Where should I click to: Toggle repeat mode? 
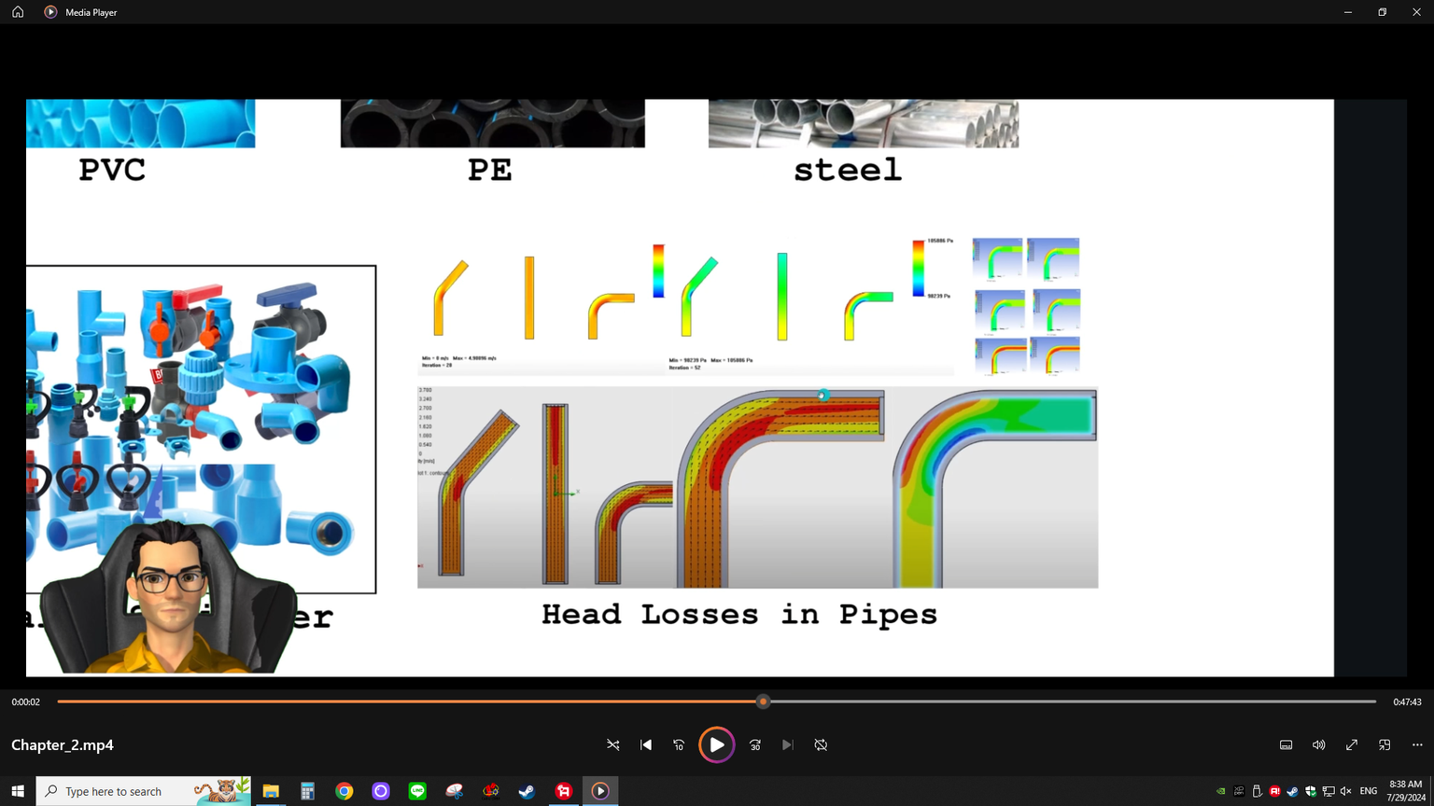[821, 744]
